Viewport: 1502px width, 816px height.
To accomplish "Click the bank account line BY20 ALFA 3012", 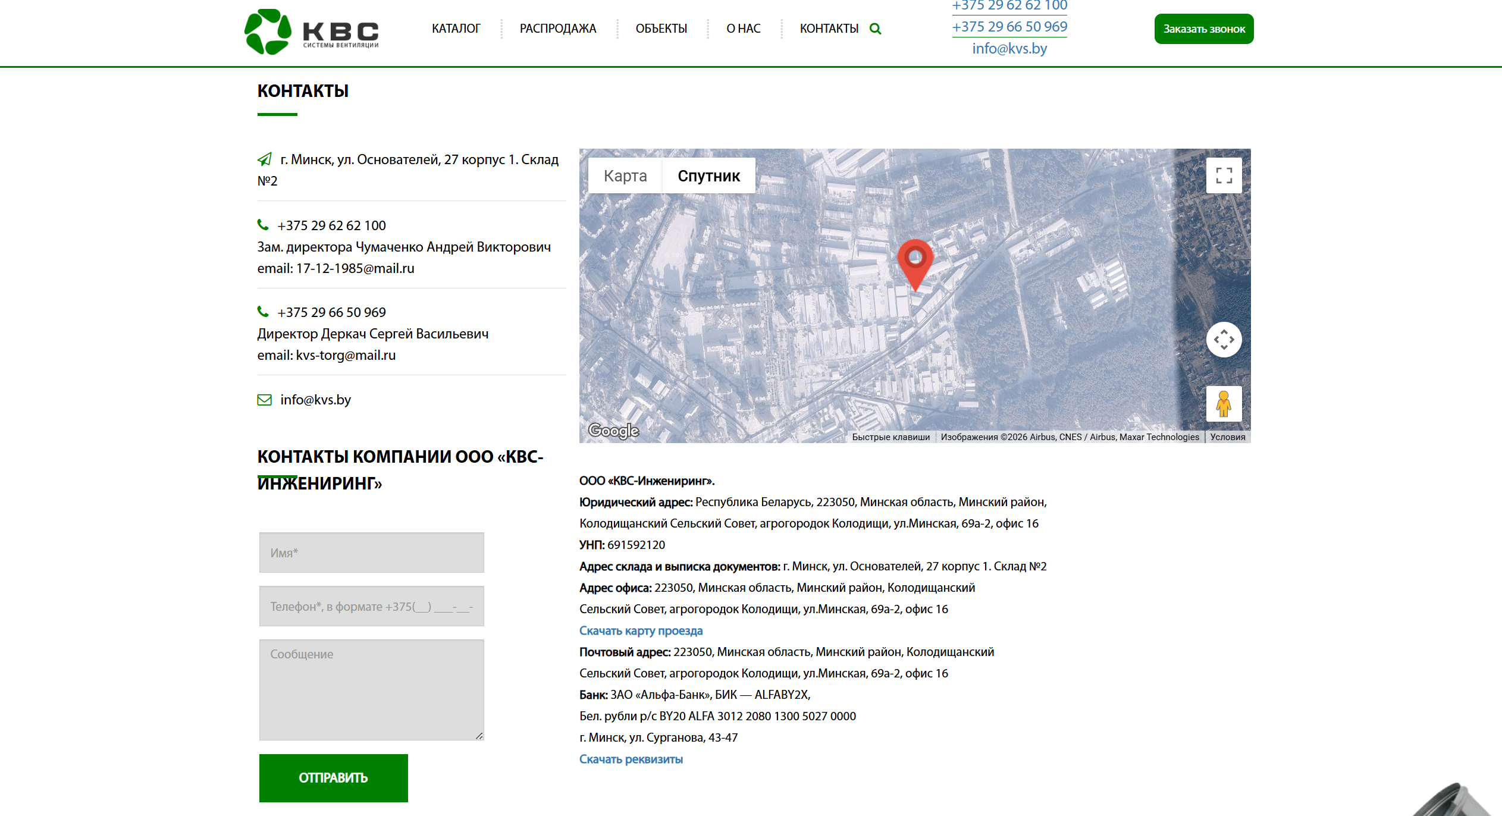I will point(718,716).
